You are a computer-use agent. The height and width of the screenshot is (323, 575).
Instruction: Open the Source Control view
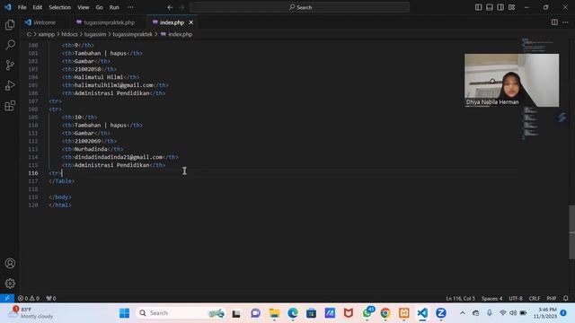pyautogui.click(x=10, y=65)
